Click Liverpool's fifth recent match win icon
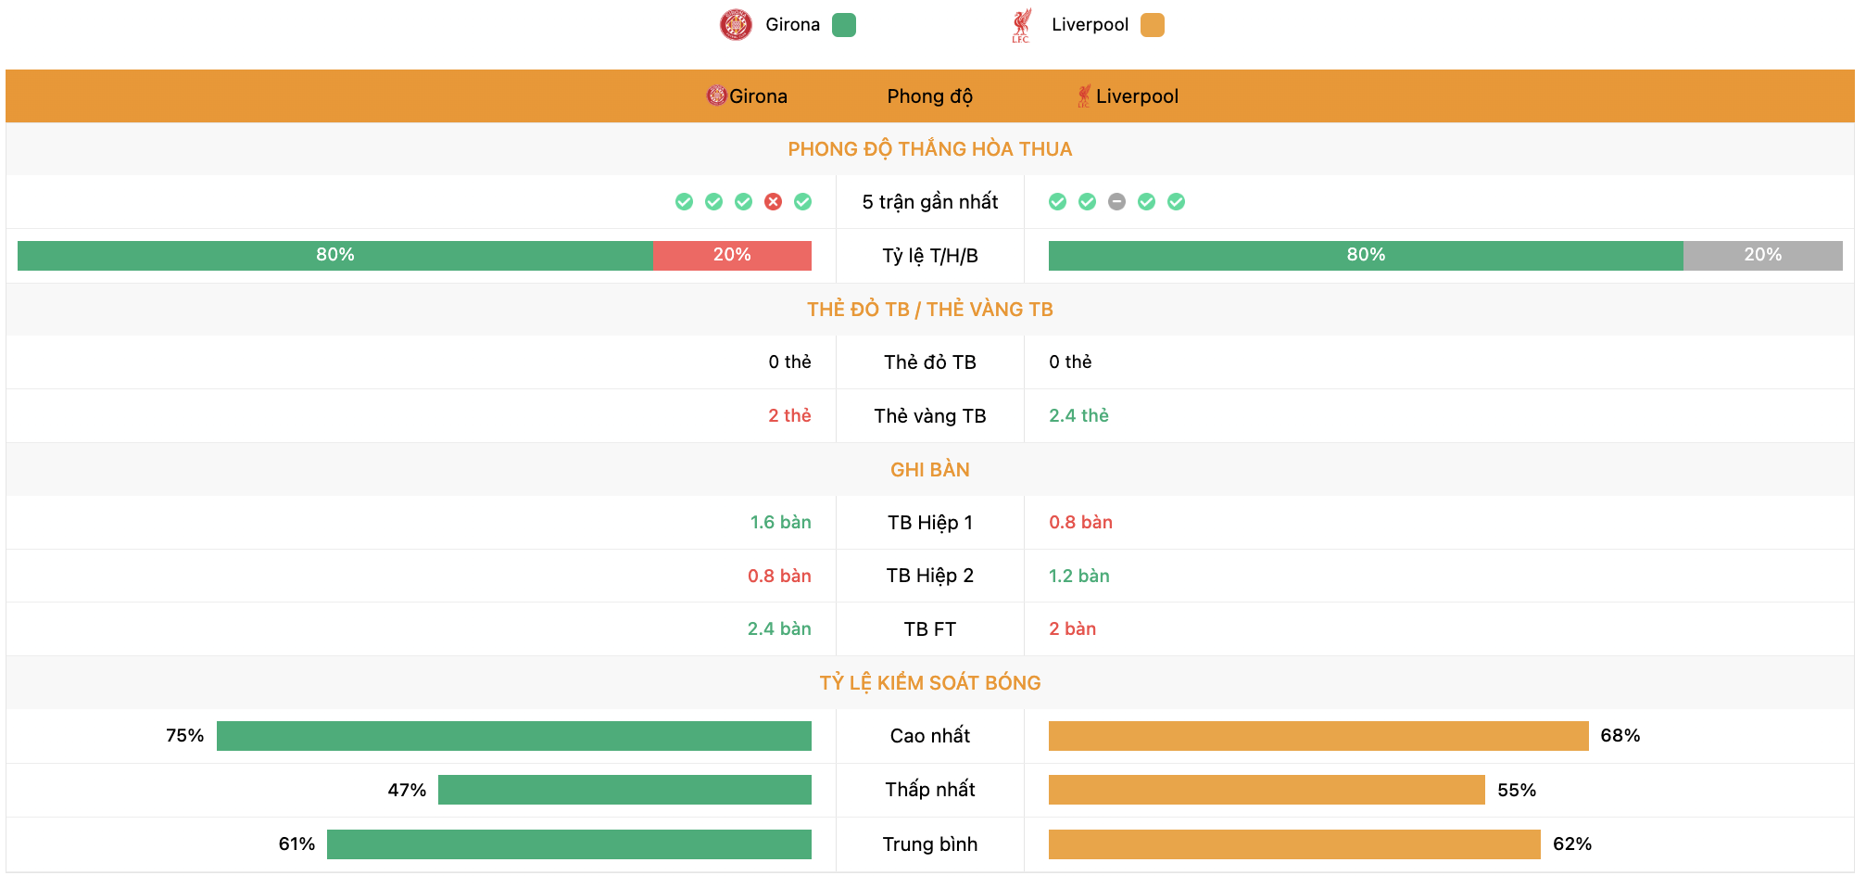 point(1176,202)
